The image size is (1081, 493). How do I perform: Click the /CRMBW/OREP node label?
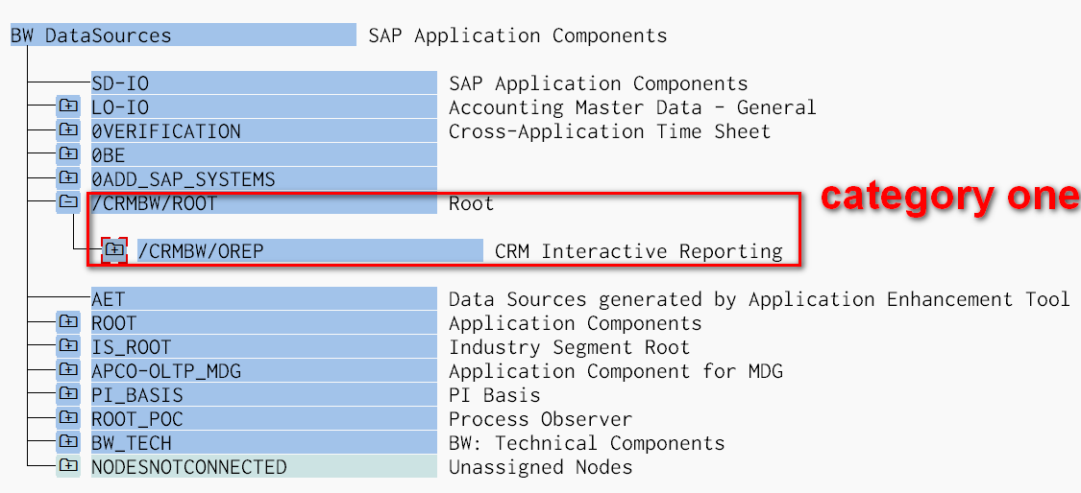201,251
